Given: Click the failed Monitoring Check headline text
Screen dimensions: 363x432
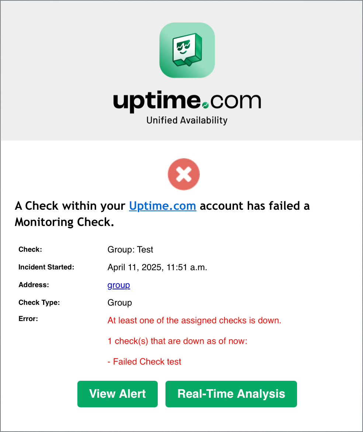Looking at the screenshot, I should click(x=162, y=214).
